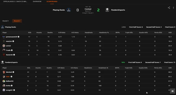Click exogeN1's avatar
Image resolution: width=176 pixels, height=95 pixels.
click(4, 90)
